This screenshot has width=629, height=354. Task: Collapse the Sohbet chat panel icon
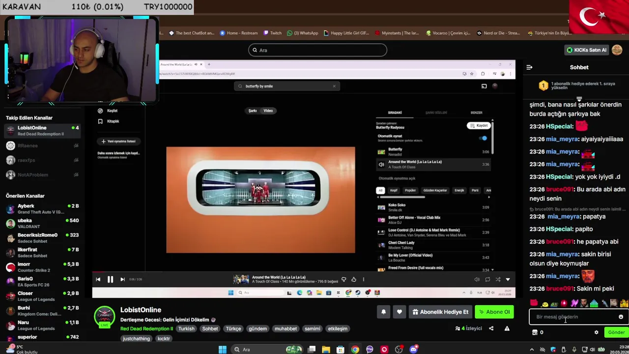[x=529, y=67]
